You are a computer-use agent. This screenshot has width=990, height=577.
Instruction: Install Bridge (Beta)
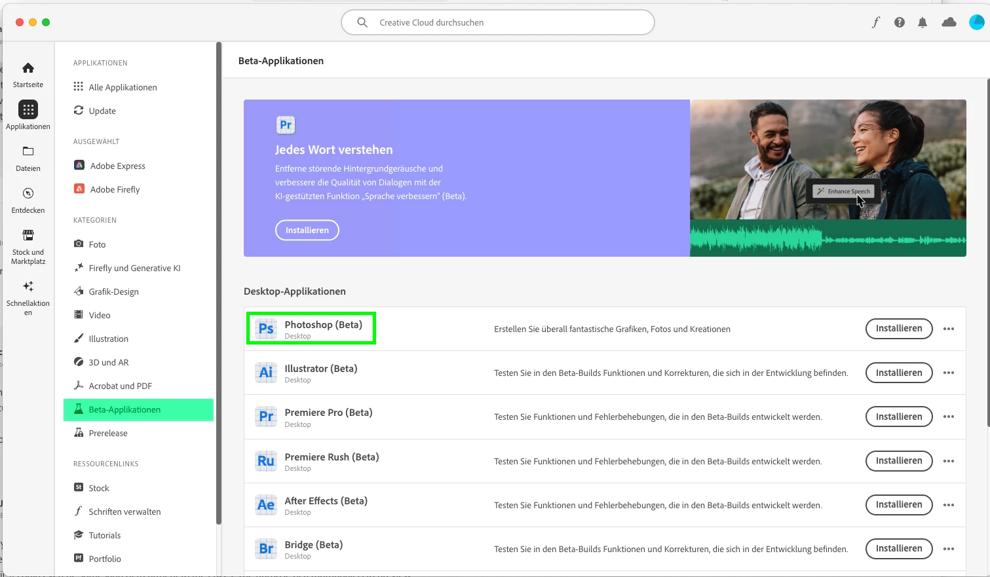coord(899,549)
